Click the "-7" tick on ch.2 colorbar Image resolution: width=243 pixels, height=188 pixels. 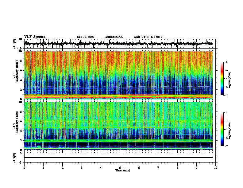point(226,146)
